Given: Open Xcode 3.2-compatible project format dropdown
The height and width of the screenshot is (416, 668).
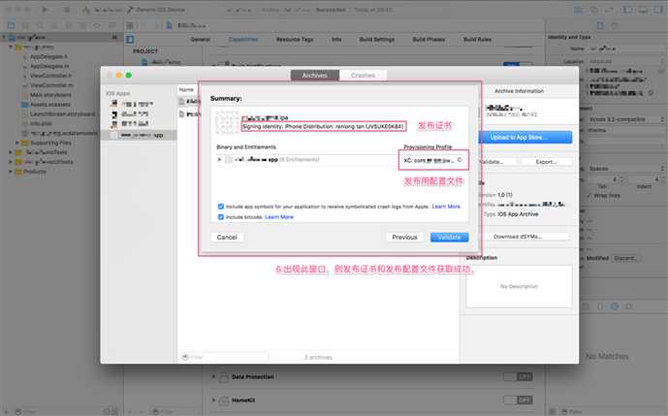Looking at the screenshot, I should pos(625,119).
